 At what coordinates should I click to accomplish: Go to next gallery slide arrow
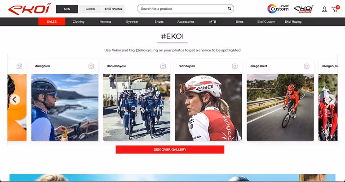pyautogui.click(x=330, y=100)
